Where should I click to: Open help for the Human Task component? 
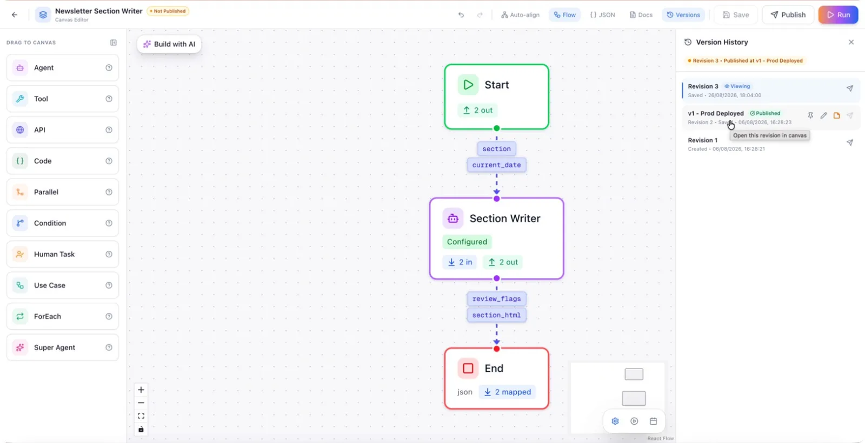(109, 254)
